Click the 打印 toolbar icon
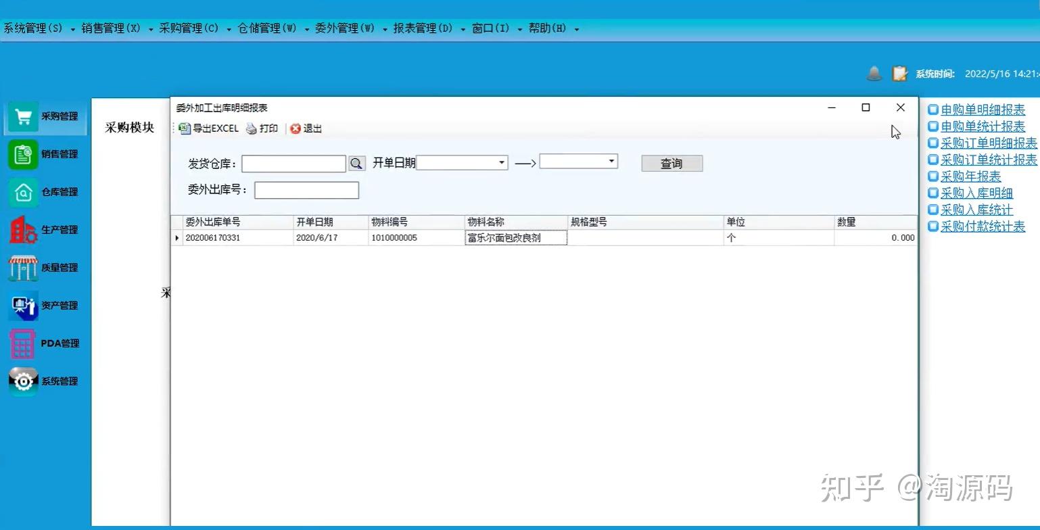 (262, 128)
